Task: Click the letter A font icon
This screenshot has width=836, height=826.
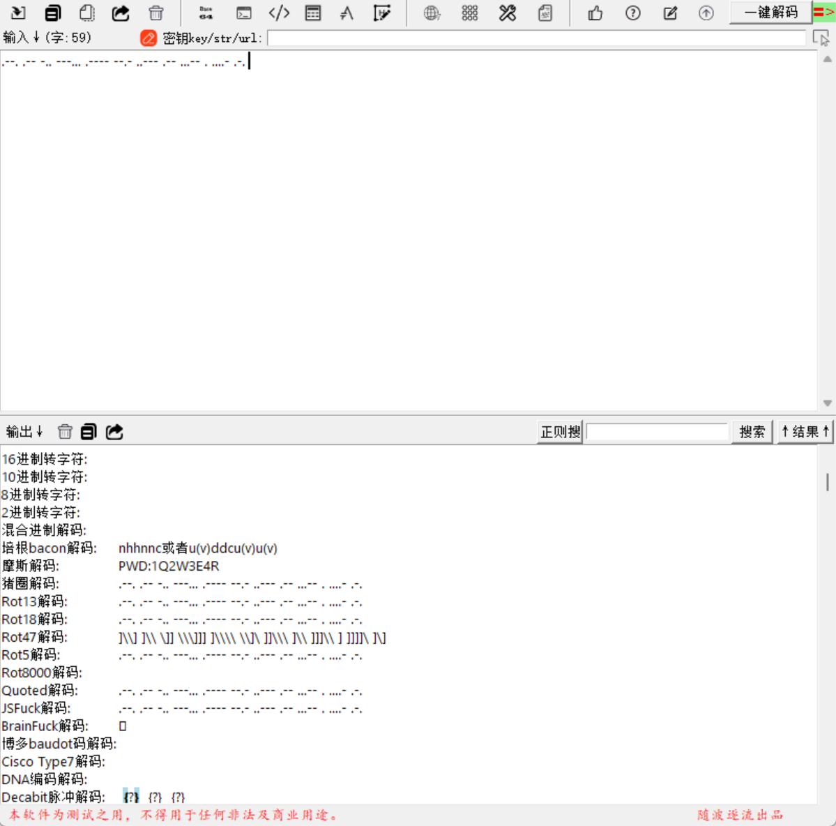Action: pyautogui.click(x=347, y=13)
